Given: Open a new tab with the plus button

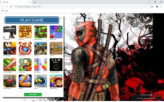Looking at the screenshot, I should point(35,2).
